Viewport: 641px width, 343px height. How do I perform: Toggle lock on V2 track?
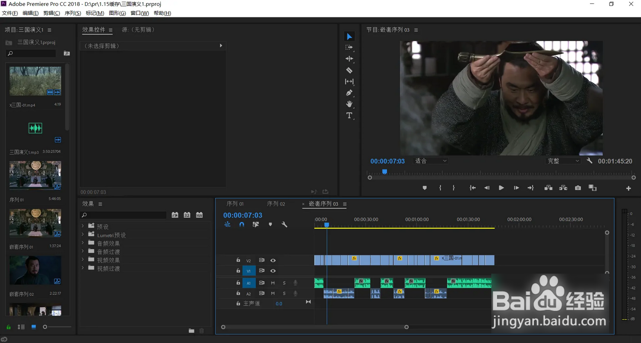238,260
